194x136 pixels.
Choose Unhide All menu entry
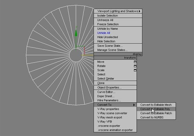(x=104, y=33)
